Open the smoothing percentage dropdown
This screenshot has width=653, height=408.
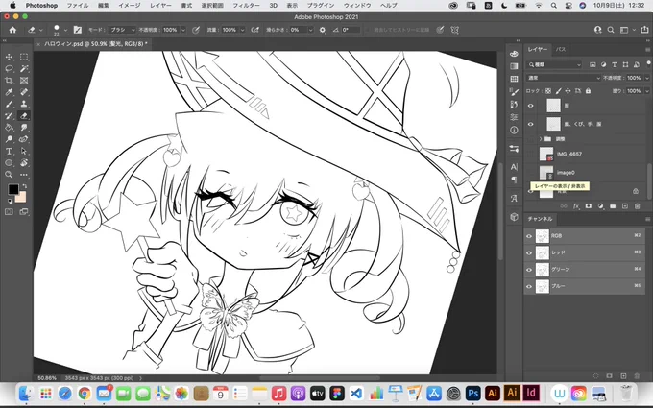pos(310,30)
